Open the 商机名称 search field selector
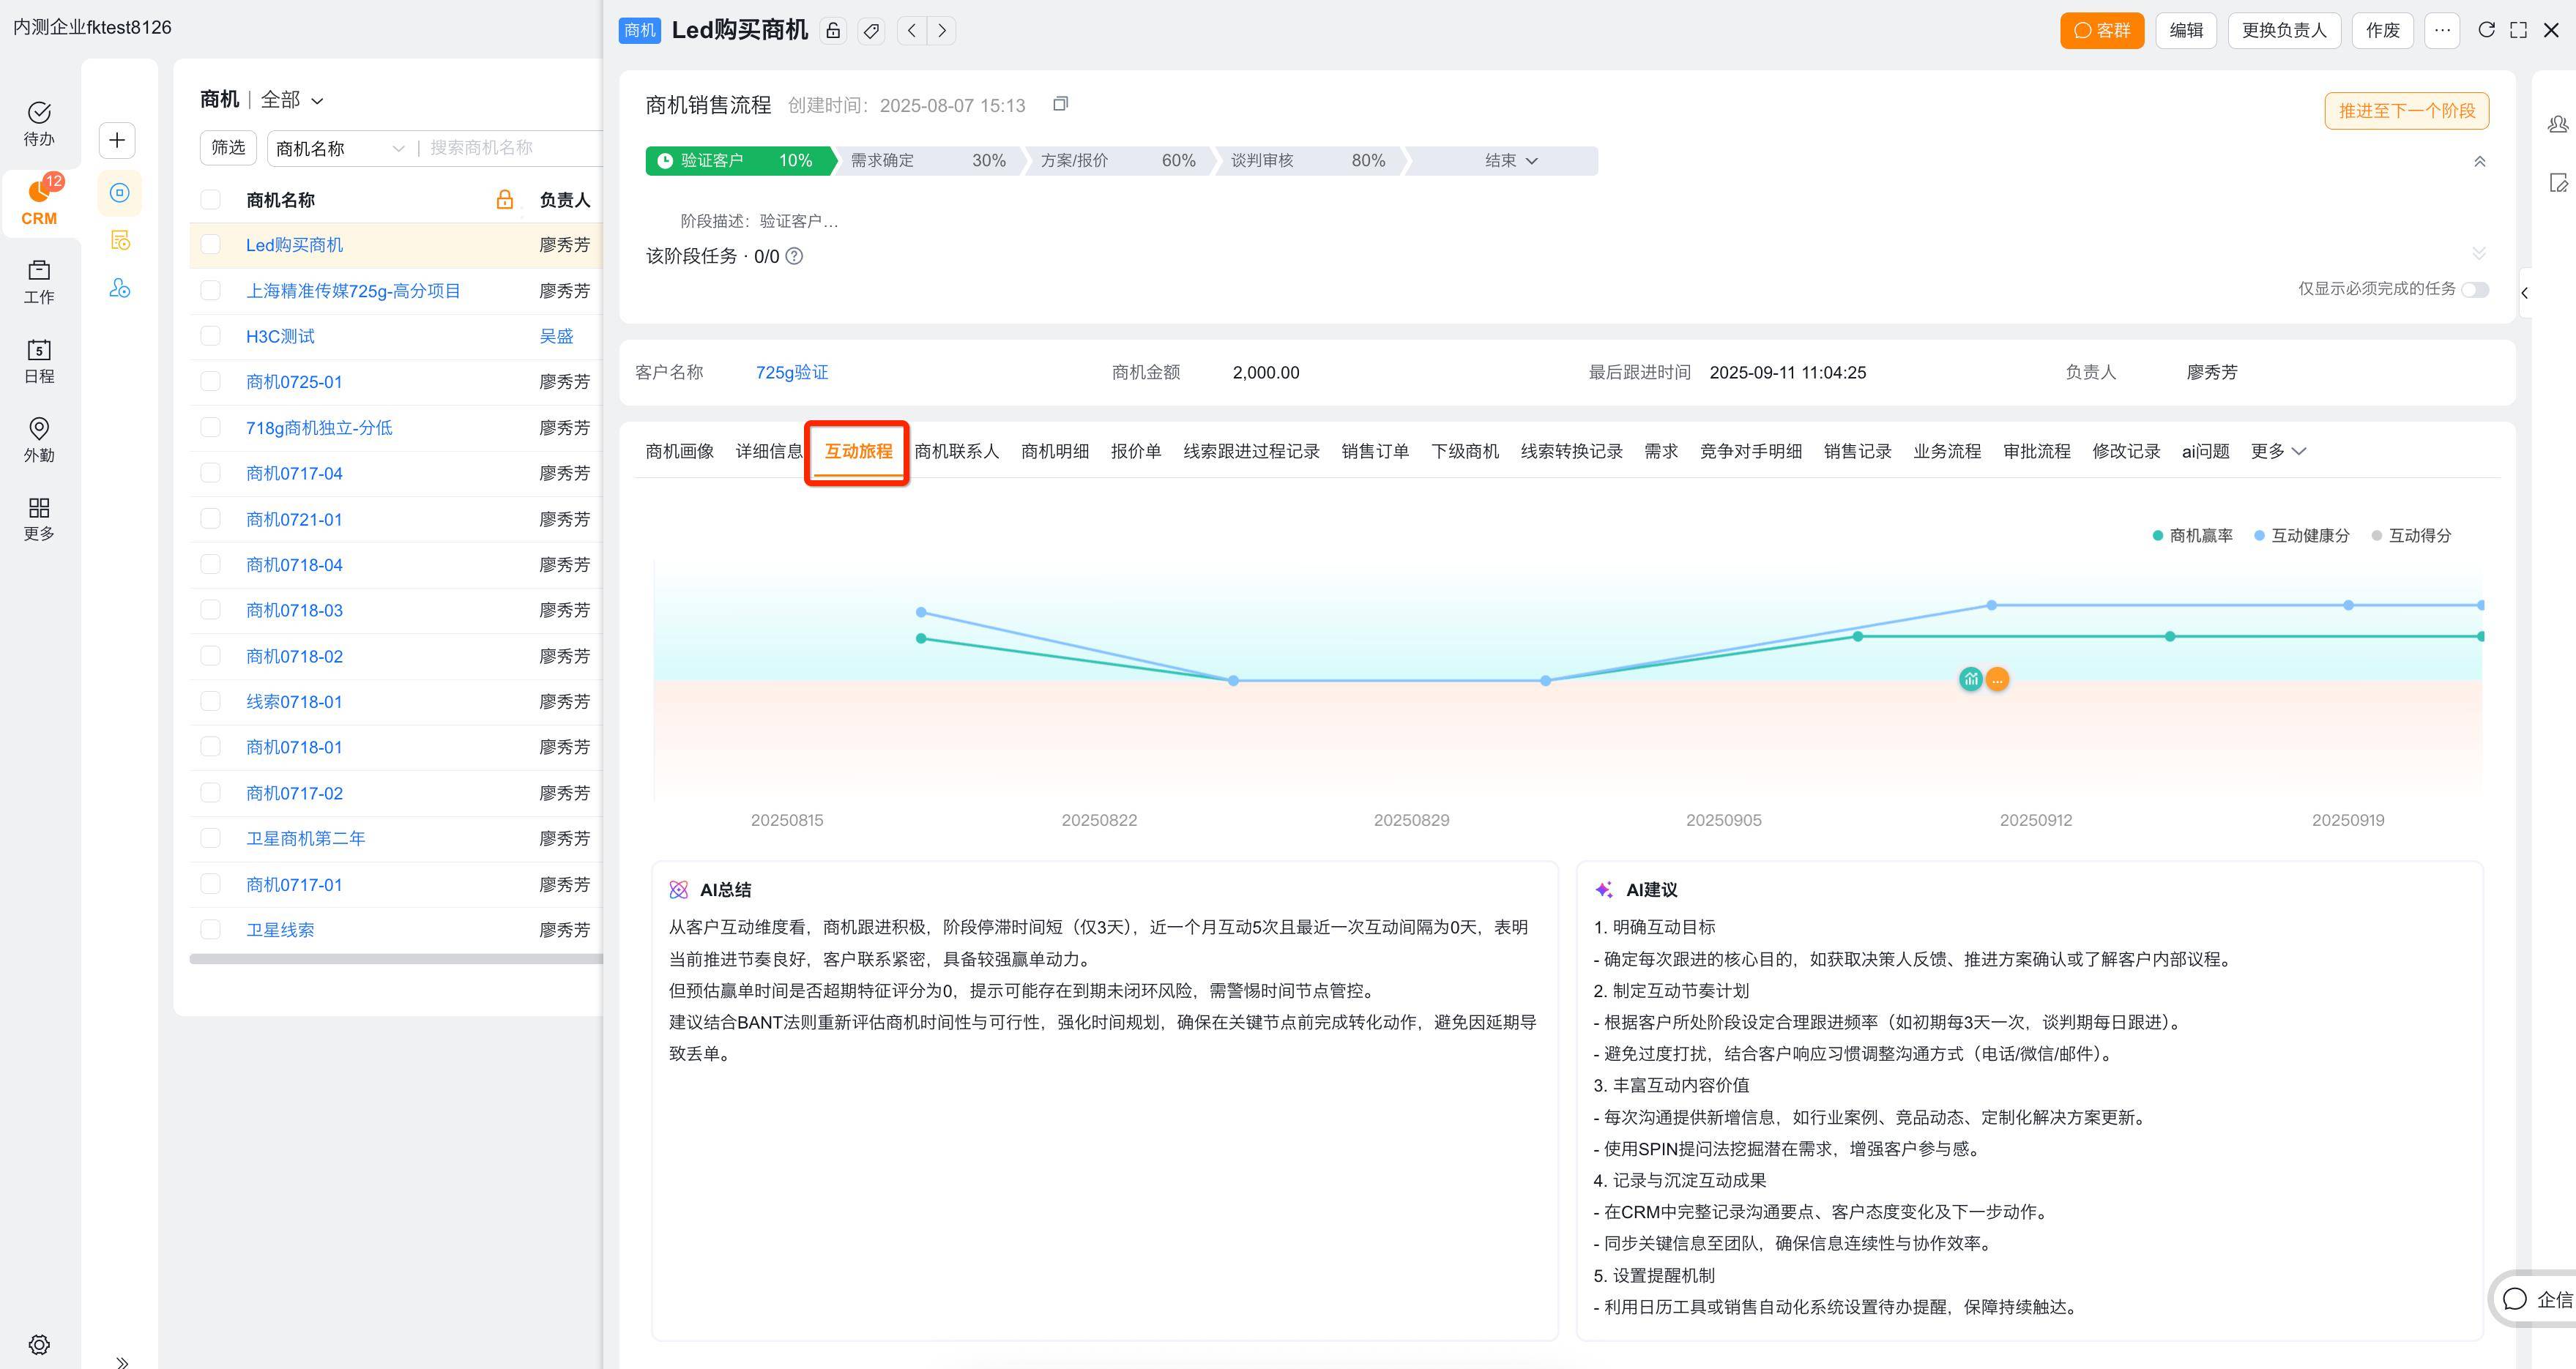The height and width of the screenshot is (1369, 2576). [x=338, y=148]
